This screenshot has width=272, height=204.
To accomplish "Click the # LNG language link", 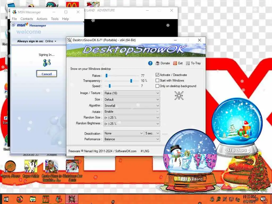I will click(145, 151).
